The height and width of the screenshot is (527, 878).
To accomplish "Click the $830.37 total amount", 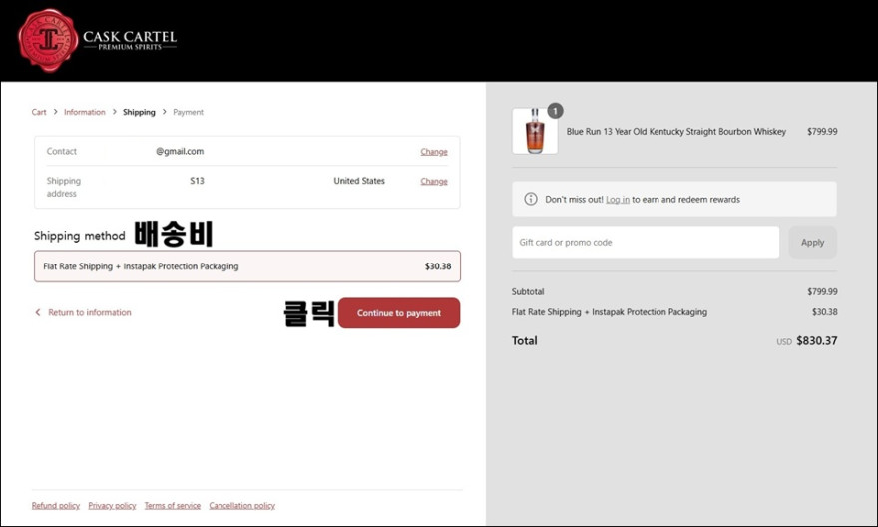I will tap(817, 340).
